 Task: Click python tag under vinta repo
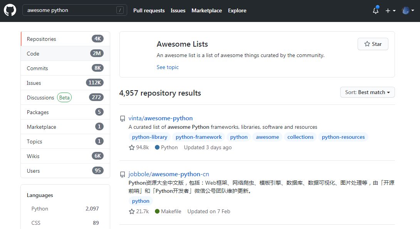tap(239, 137)
